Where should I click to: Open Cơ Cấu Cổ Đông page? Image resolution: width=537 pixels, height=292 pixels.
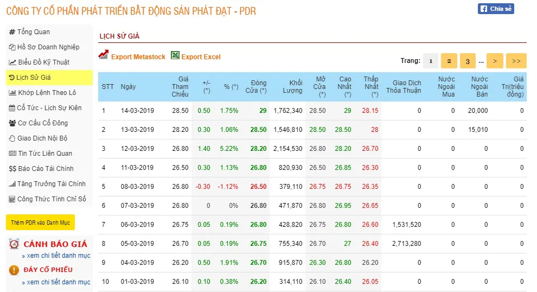[x=43, y=123]
